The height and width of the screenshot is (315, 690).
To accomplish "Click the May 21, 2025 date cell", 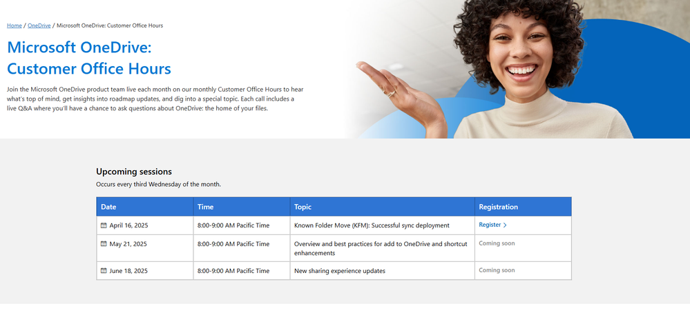I will pos(145,248).
